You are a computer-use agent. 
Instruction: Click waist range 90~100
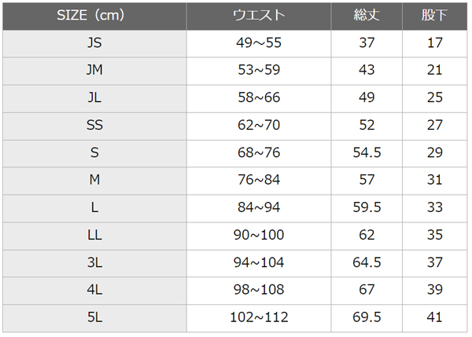[x=259, y=236]
